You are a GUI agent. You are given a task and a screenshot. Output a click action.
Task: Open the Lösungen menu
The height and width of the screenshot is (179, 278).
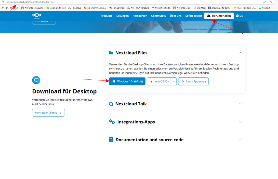[123, 16]
